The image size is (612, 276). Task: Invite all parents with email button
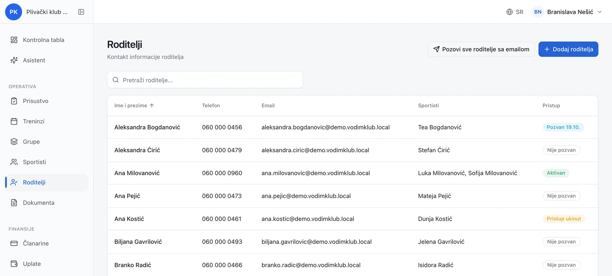click(x=481, y=49)
